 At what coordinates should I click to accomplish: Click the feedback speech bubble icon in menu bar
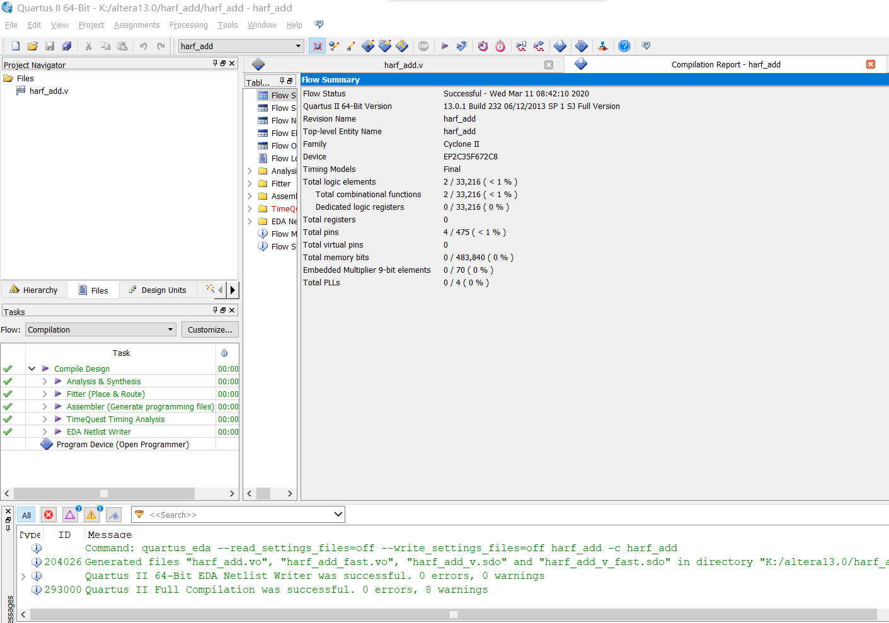pos(319,25)
